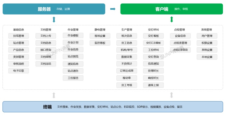
Task: Select the 点检管理 column heading
Action: coord(179,30)
